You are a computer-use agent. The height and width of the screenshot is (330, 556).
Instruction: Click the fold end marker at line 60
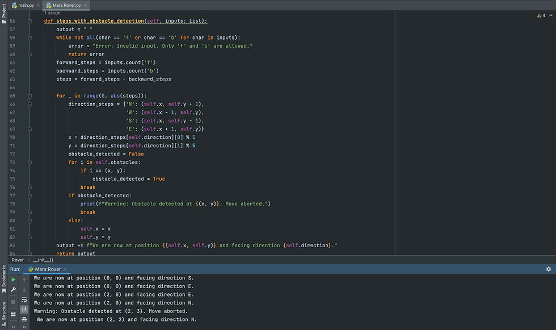click(x=30, y=54)
